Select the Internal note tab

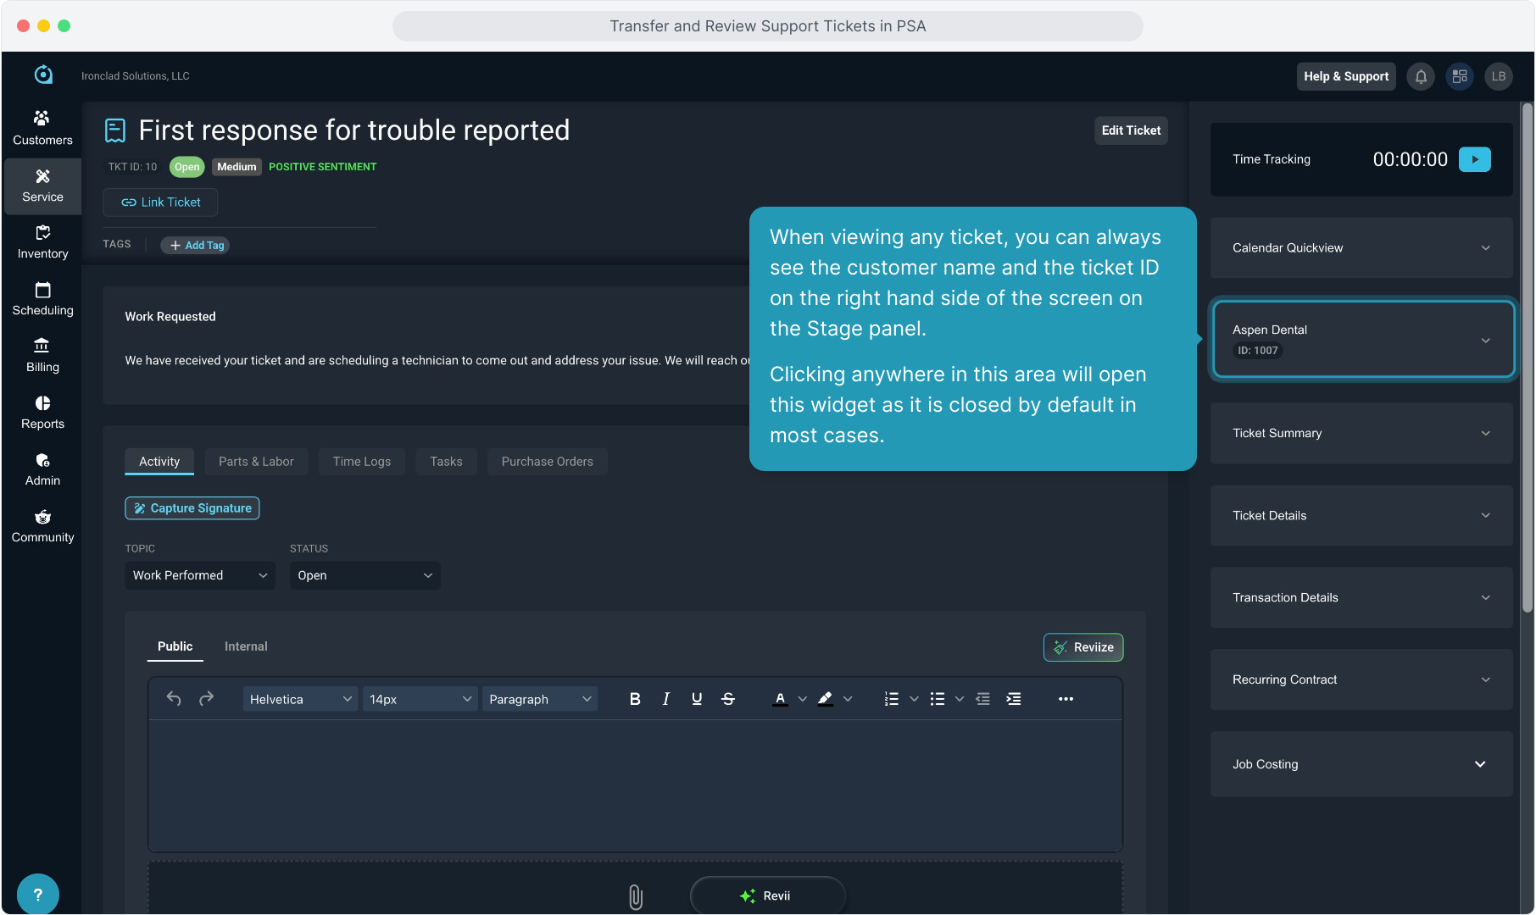click(246, 646)
